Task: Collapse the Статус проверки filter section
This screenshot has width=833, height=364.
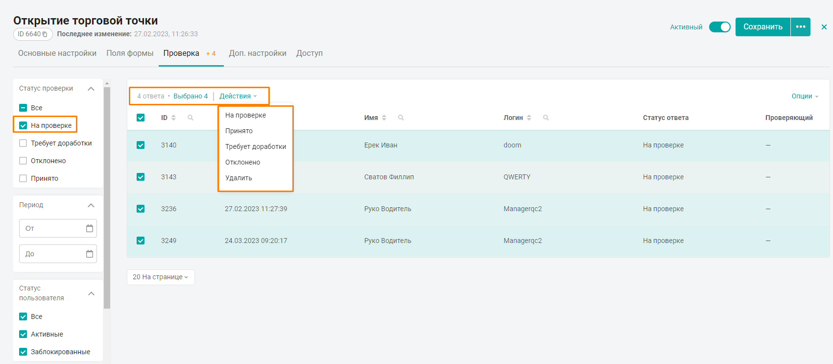Action: coord(91,89)
